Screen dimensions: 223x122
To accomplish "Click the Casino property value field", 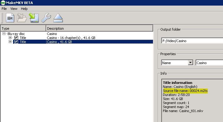I will point(209,63).
